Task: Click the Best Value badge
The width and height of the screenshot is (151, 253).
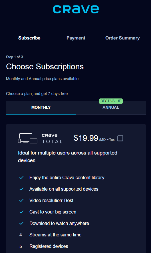Action: pos(111,101)
